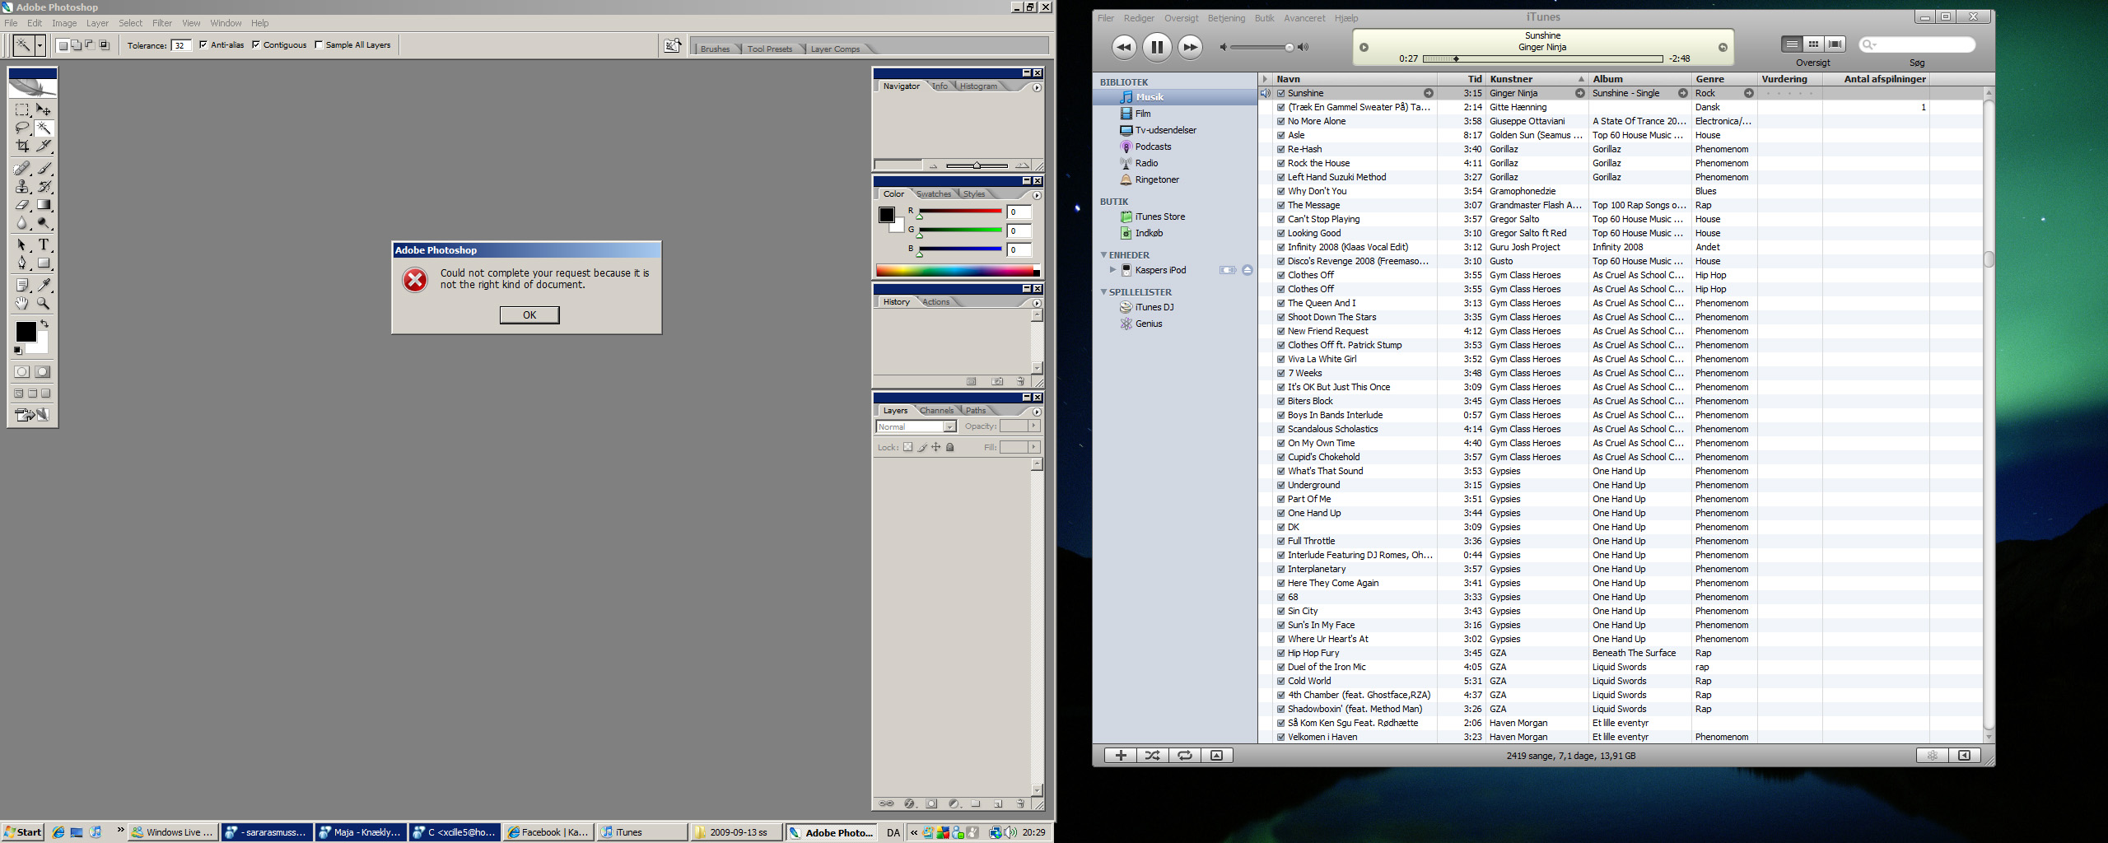The image size is (2108, 843).
Task: Open Start menu
Action: pos(22,832)
